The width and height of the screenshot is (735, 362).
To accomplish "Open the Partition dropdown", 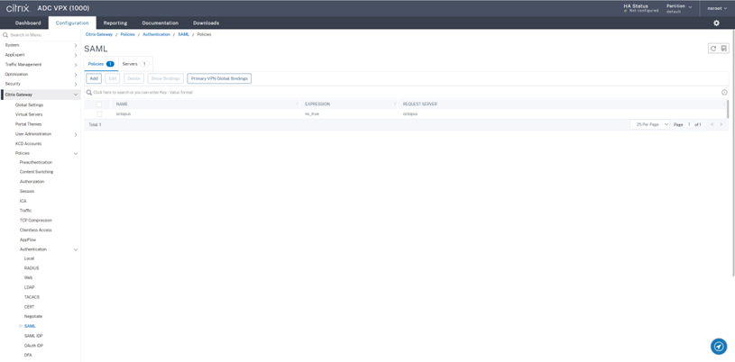I will pos(679,8).
